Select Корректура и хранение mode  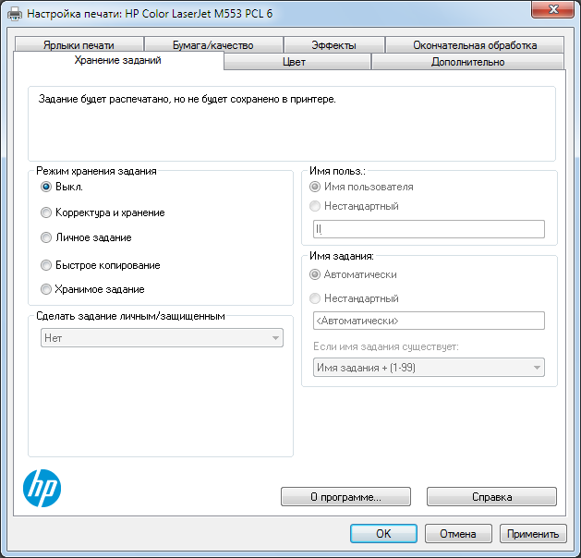(x=46, y=212)
